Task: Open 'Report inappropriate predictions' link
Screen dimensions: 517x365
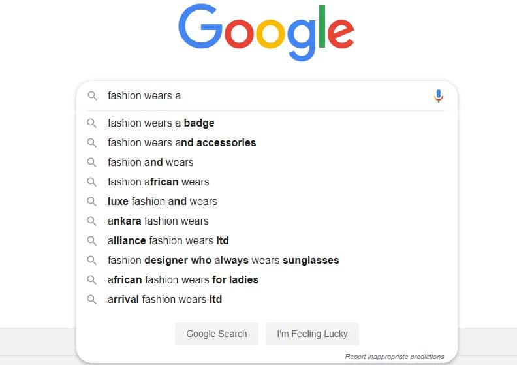Action: (394, 357)
